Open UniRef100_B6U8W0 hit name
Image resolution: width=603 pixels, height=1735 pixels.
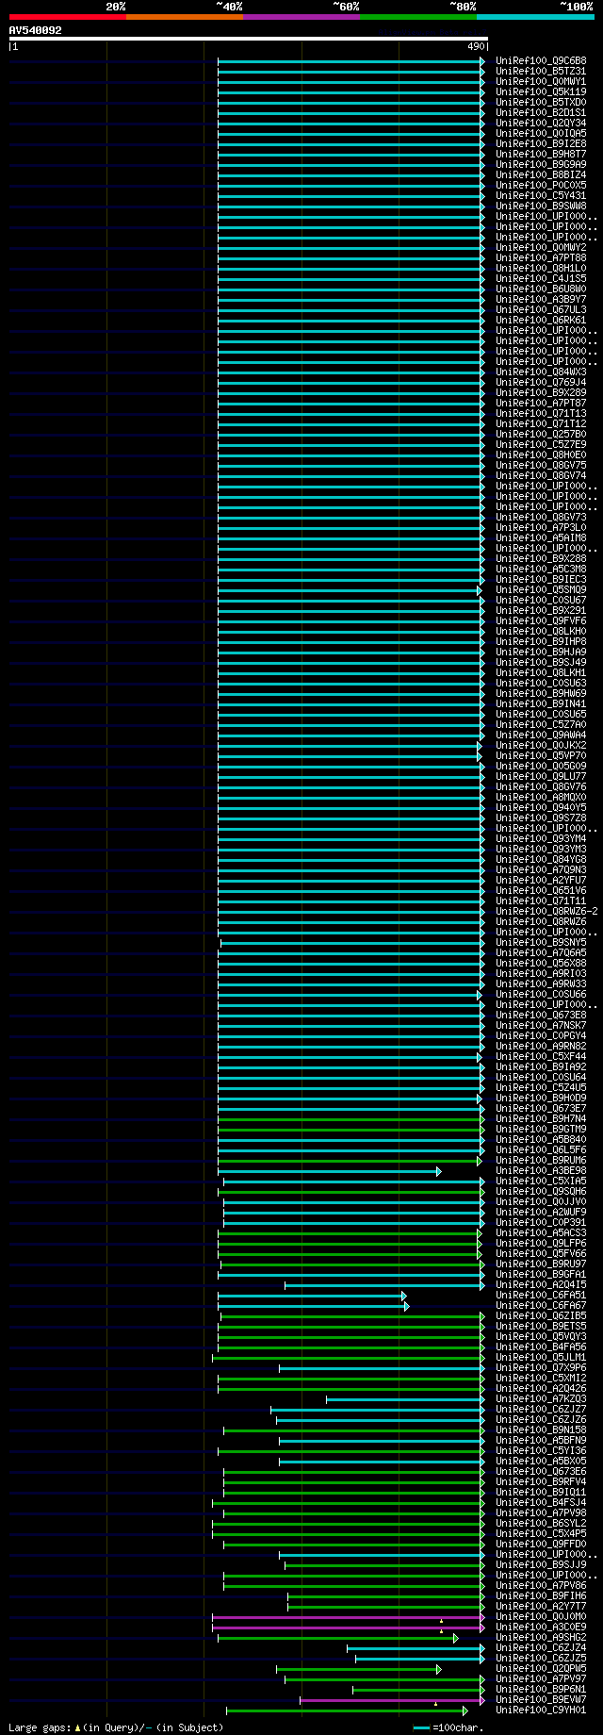[x=541, y=289]
